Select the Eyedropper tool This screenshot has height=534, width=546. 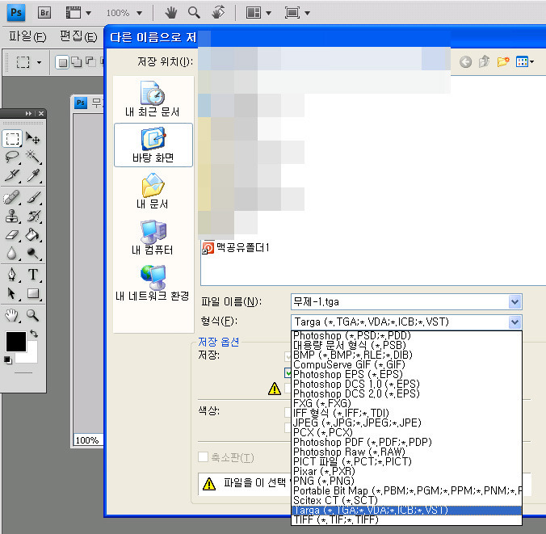pyautogui.click(x=33, y=175)
